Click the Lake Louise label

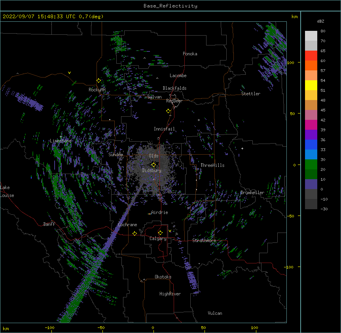[7, 191]
